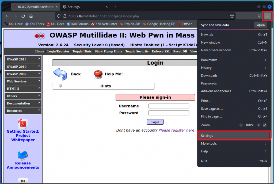Expand the Documentation sidebar menu

(x=23, y=103)
